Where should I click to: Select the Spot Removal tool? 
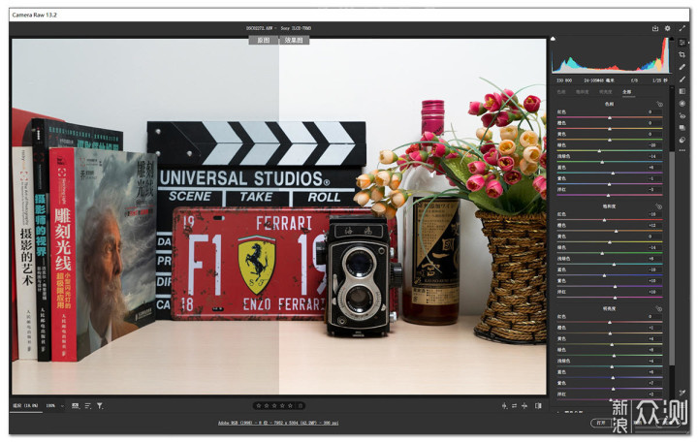682,67
